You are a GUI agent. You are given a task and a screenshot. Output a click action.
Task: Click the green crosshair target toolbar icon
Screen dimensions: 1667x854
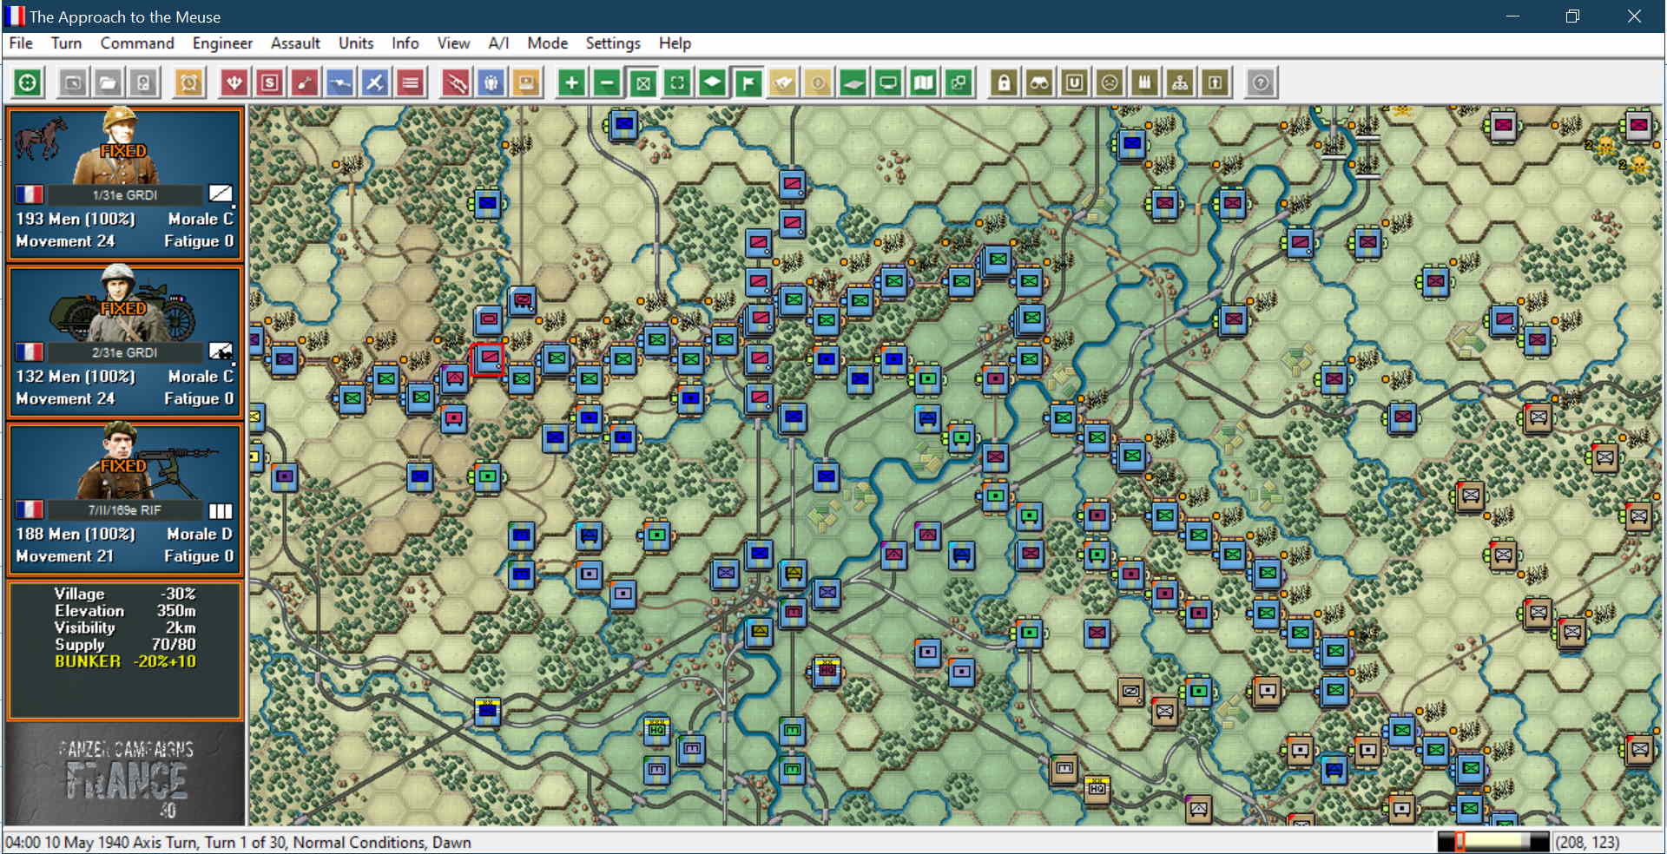[x=28, y=83]
